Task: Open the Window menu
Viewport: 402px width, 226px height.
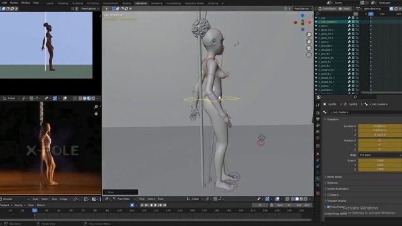Action: click(x=26, y=3)
